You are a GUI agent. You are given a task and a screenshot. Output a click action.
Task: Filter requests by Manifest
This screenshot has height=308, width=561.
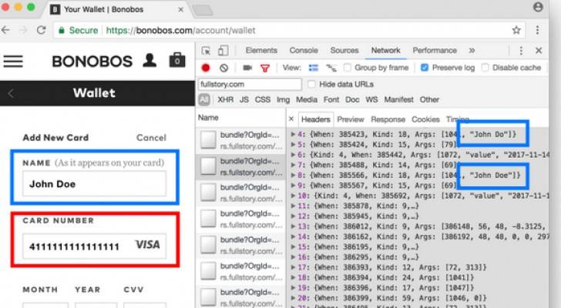coord(398,99)
